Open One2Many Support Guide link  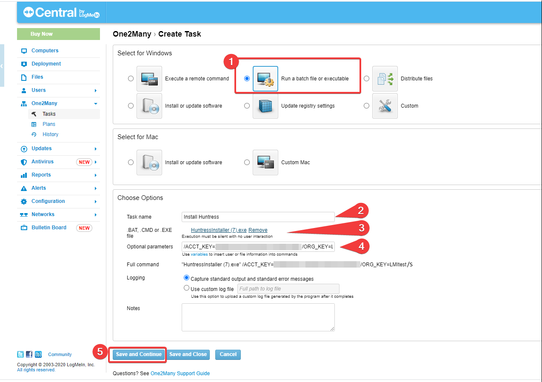coord(180,373)
